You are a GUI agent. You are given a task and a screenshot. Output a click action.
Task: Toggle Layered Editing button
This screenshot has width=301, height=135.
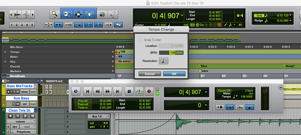click(119, 25)
